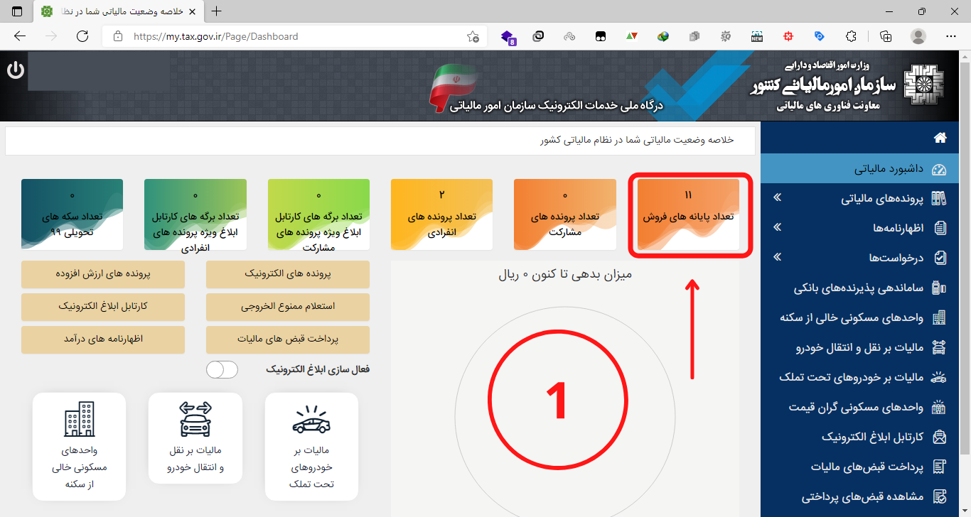Open the اظهارنامه های درآمد button
Viewport: 971px width, 517px height.
[x=103, y=339]
